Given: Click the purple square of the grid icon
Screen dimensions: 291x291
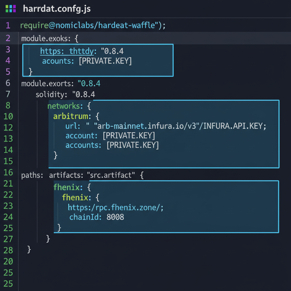Looking at the screenshot, I should point(14,7).
